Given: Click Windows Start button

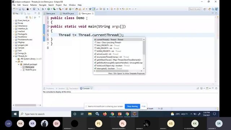Looking at the screenshot, I should click(15, 114).
